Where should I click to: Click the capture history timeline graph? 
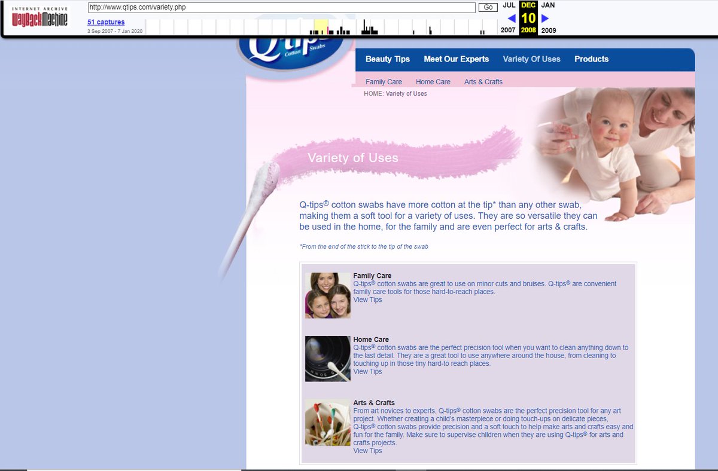321,27
